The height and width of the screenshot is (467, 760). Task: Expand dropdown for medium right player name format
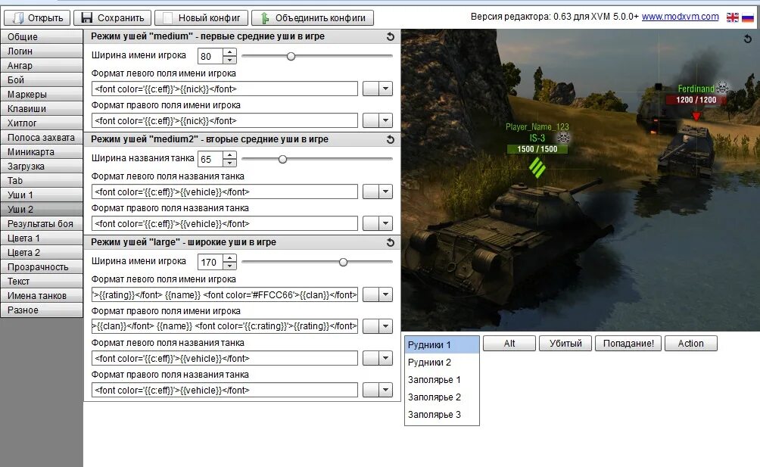click(385, 120)
